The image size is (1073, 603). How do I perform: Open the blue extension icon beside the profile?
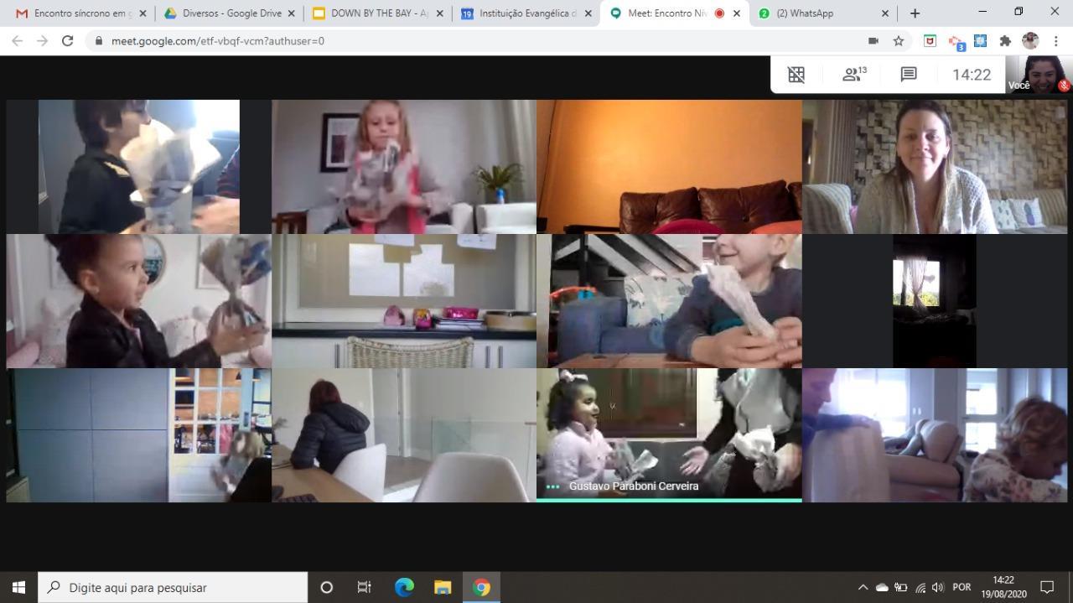pos(980,40)
